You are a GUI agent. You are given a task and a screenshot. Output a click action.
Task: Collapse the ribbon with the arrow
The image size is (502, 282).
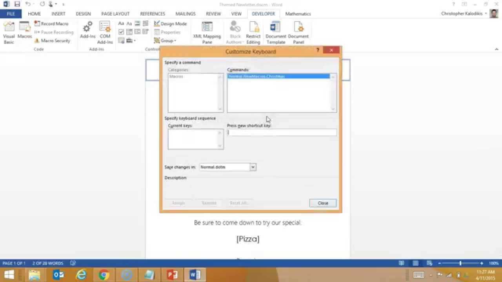point(496,49)
